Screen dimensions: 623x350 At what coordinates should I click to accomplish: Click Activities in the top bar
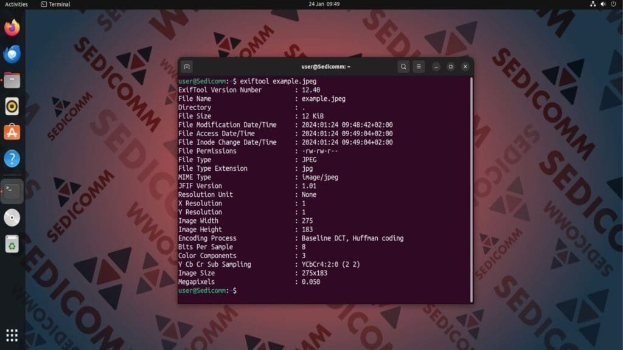coord(16,4)
